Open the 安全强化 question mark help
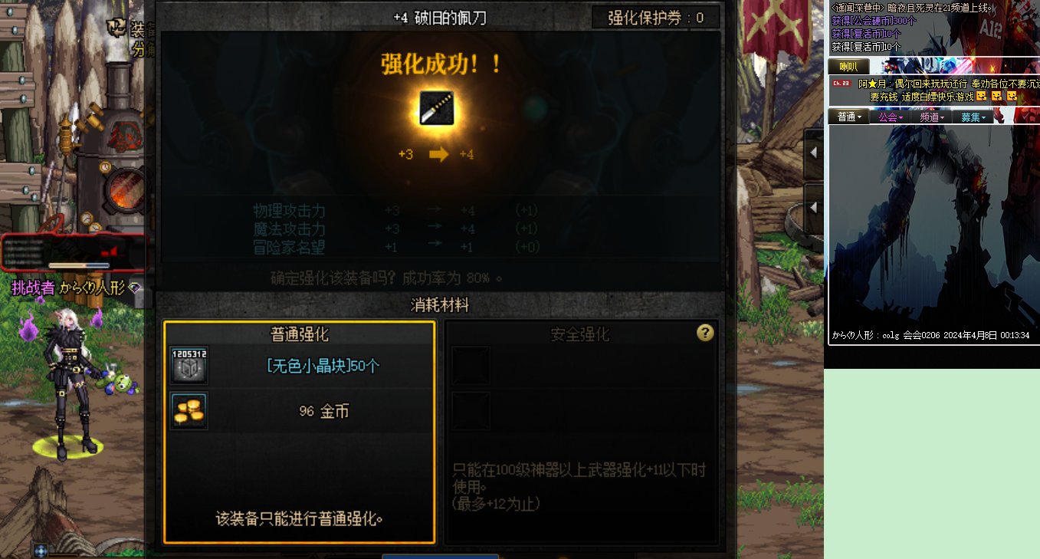 coord(705,333)
